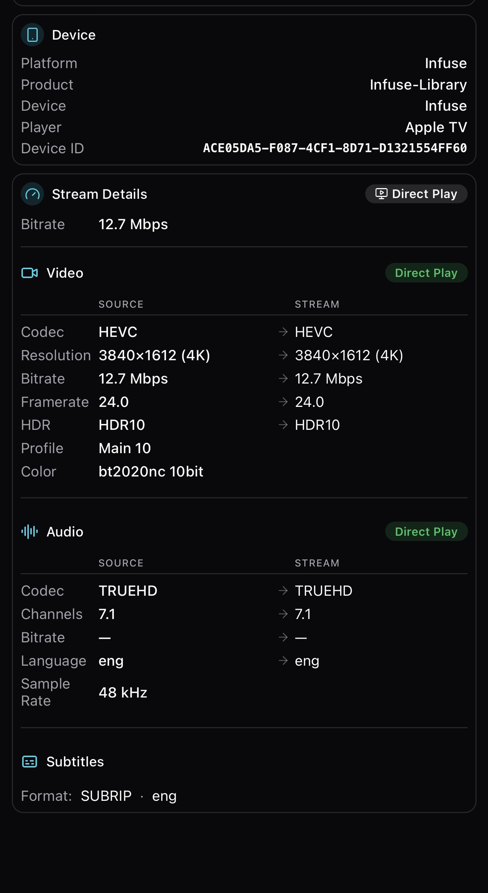The image size is (488, 893).
Task: Click the Stream Details heading
Action: (x=99, y=194)
